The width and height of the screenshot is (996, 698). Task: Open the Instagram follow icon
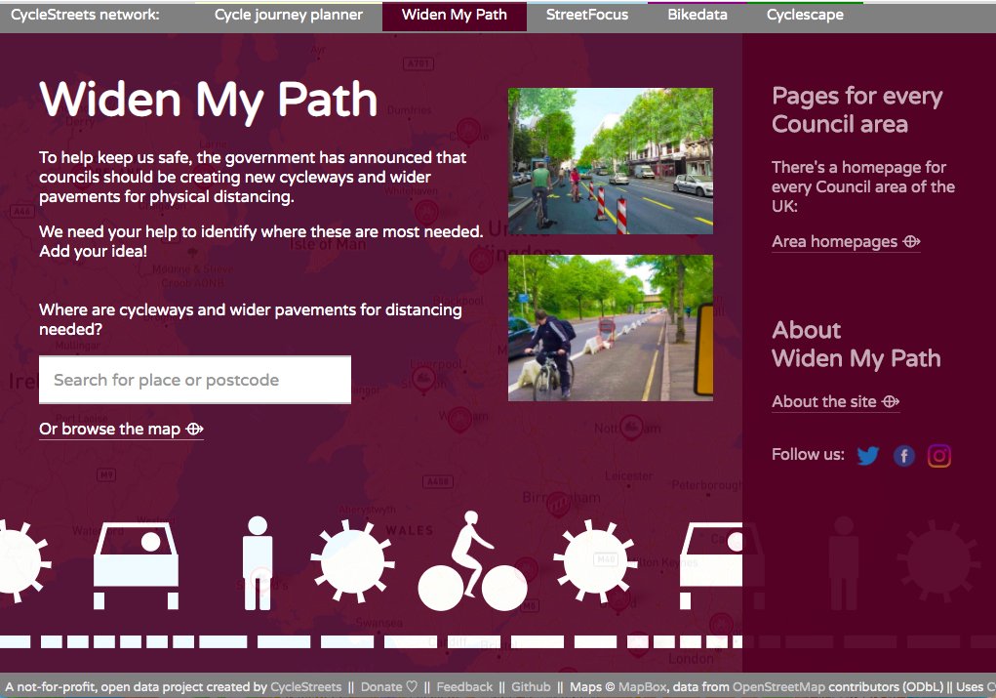click(x=939, y=455)
